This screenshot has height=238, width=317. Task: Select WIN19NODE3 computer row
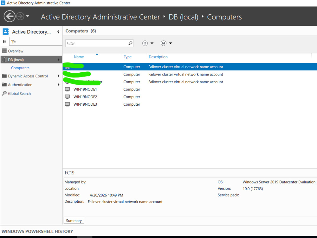[190, 104]
